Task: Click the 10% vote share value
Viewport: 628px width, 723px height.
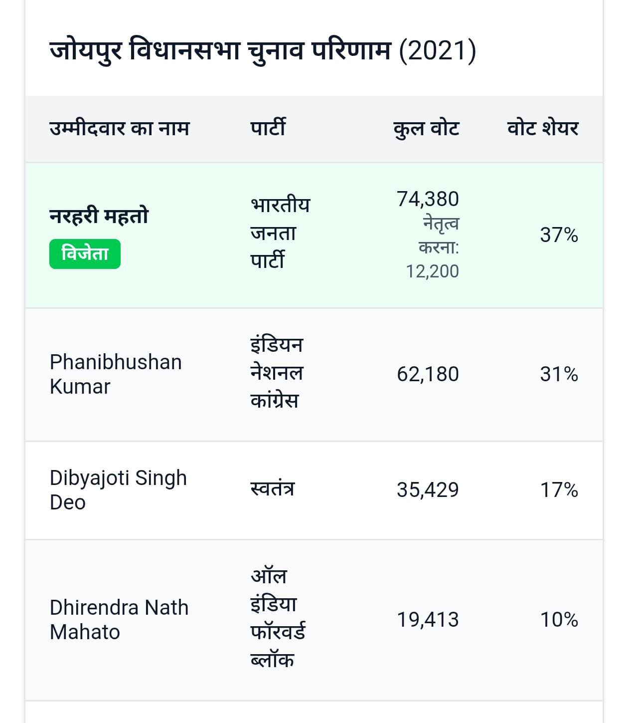Action: click(x=559, y=620)
